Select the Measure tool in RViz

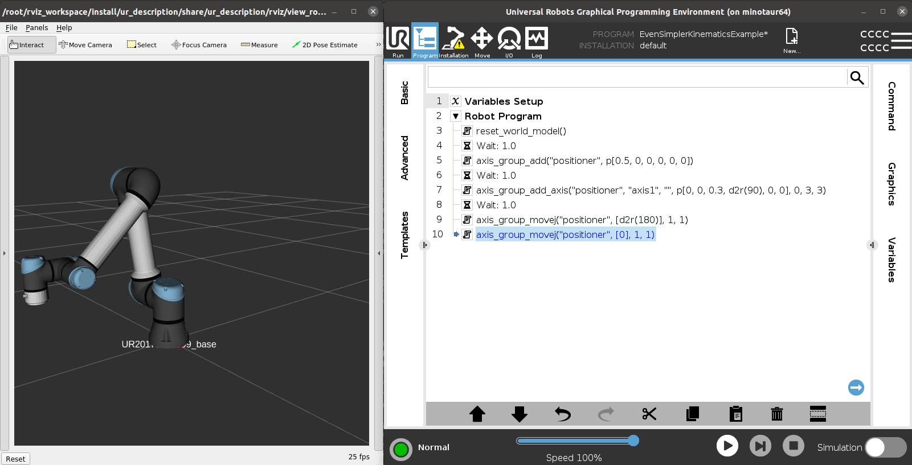(x=259, y=45)
